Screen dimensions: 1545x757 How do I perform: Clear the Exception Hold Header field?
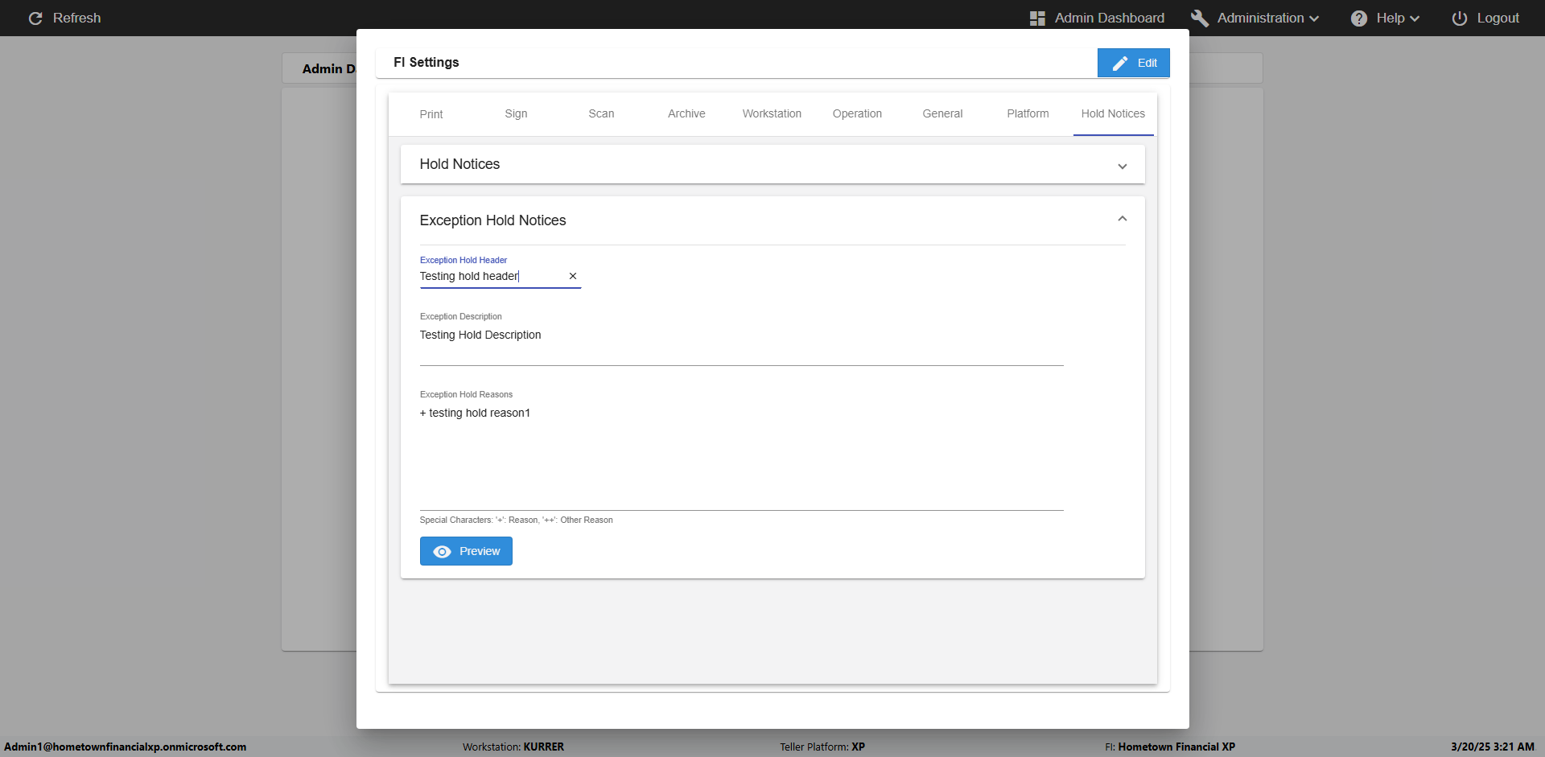coord(573,276)
